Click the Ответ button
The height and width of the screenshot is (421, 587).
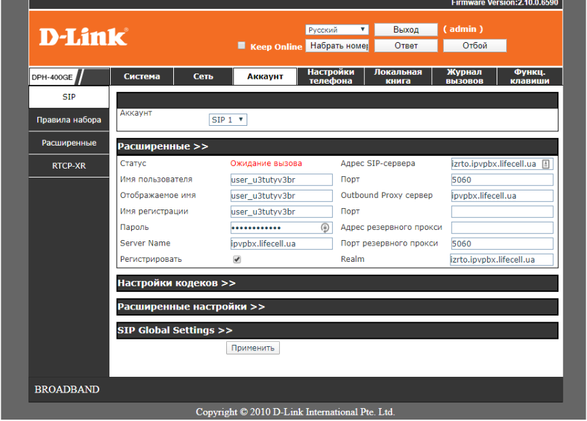pyautogui.click(x=406, y=46)
